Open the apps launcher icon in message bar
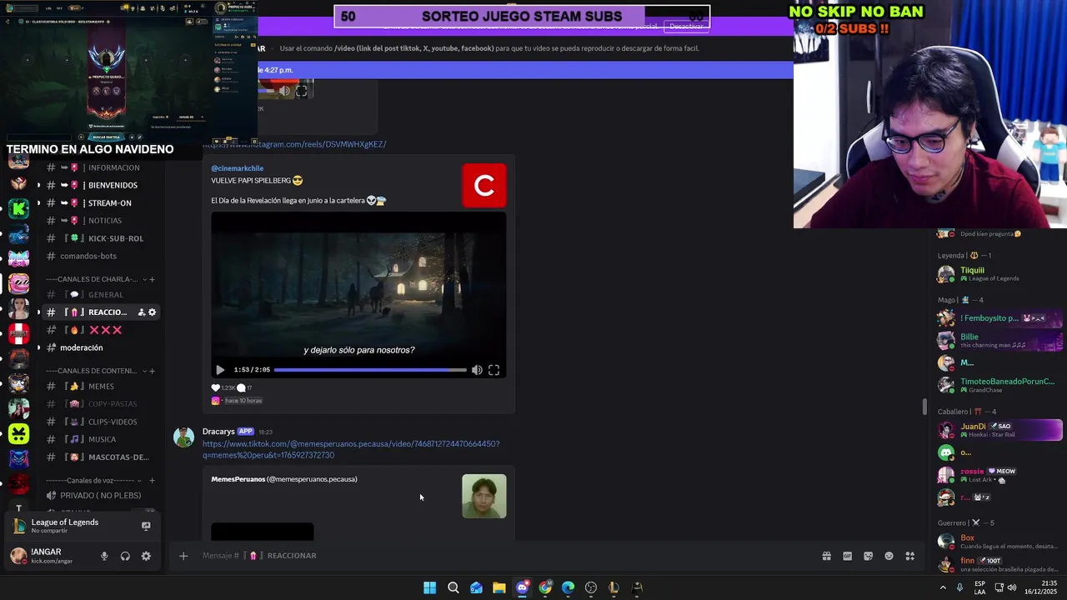The width and height of the screenshot is (1067, 600). point(910,556)
